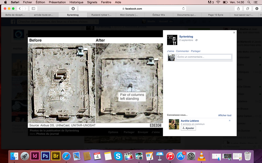Click the facebook.com address bar
The width and height of the screenshot is (262, 163).
pyautogui.click(x=132, y=9)
